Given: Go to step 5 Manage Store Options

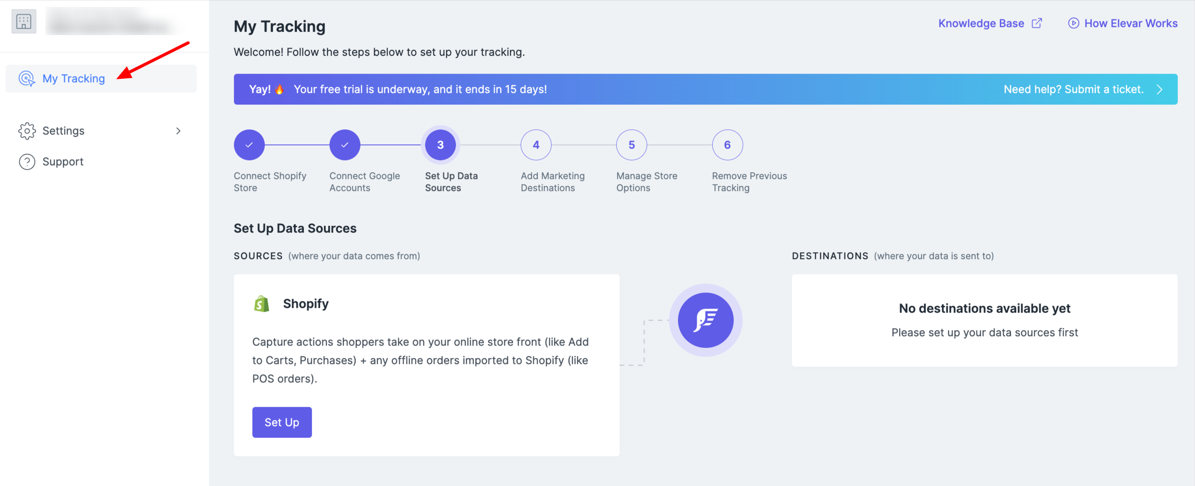Looking at the screenshot, I should (631, 145).
